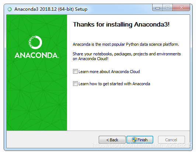Click the blog.csdn.net watermark URL
This screenshot has height=152, width=196.
pos(142,145)
